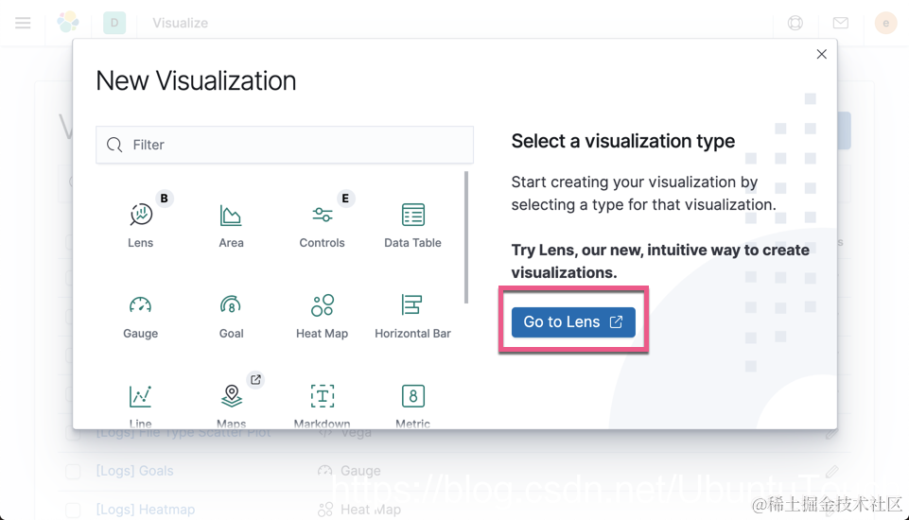
Task: Edit the [Logs] Goals row pencil icon
Action: click(x=831, y=471)
